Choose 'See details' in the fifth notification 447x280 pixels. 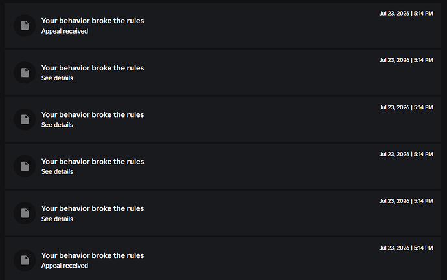coord(57,219)
